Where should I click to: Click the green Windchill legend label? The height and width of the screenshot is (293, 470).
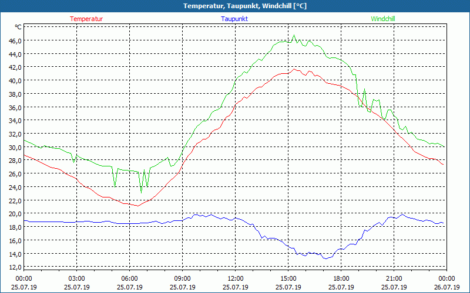coord(383,19)
